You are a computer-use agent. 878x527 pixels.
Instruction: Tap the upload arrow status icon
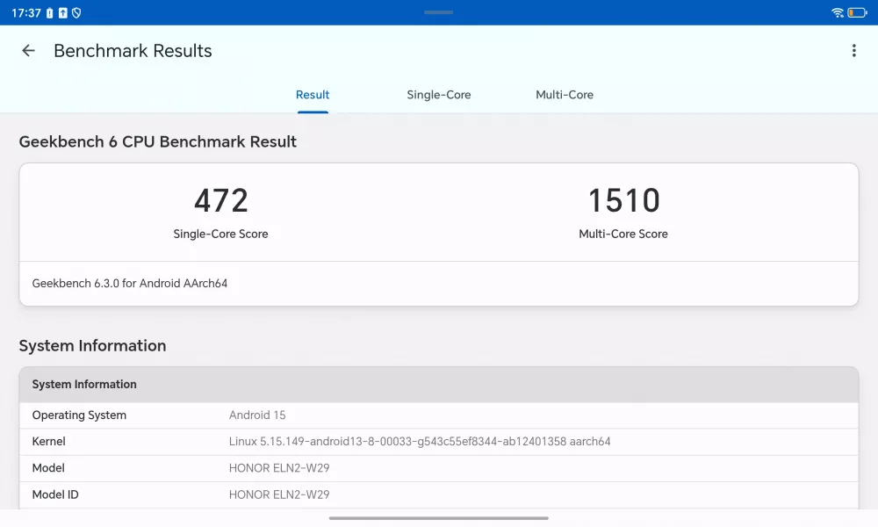[62, 12]
